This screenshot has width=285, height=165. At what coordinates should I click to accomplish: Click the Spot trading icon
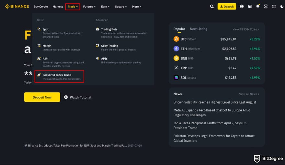(x=39, y=29)
